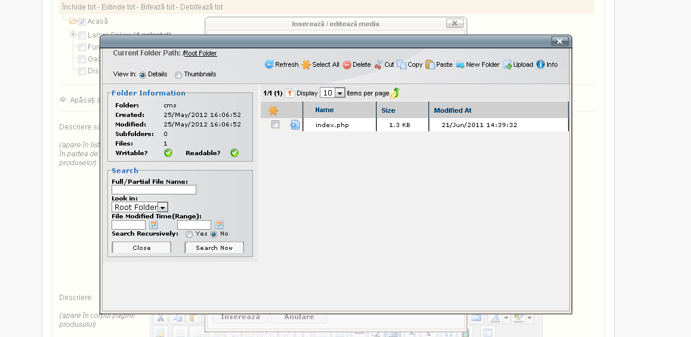Click Debifează tot link
The height and width of the screenshot is (337, 691).
(x=202, y=7)
